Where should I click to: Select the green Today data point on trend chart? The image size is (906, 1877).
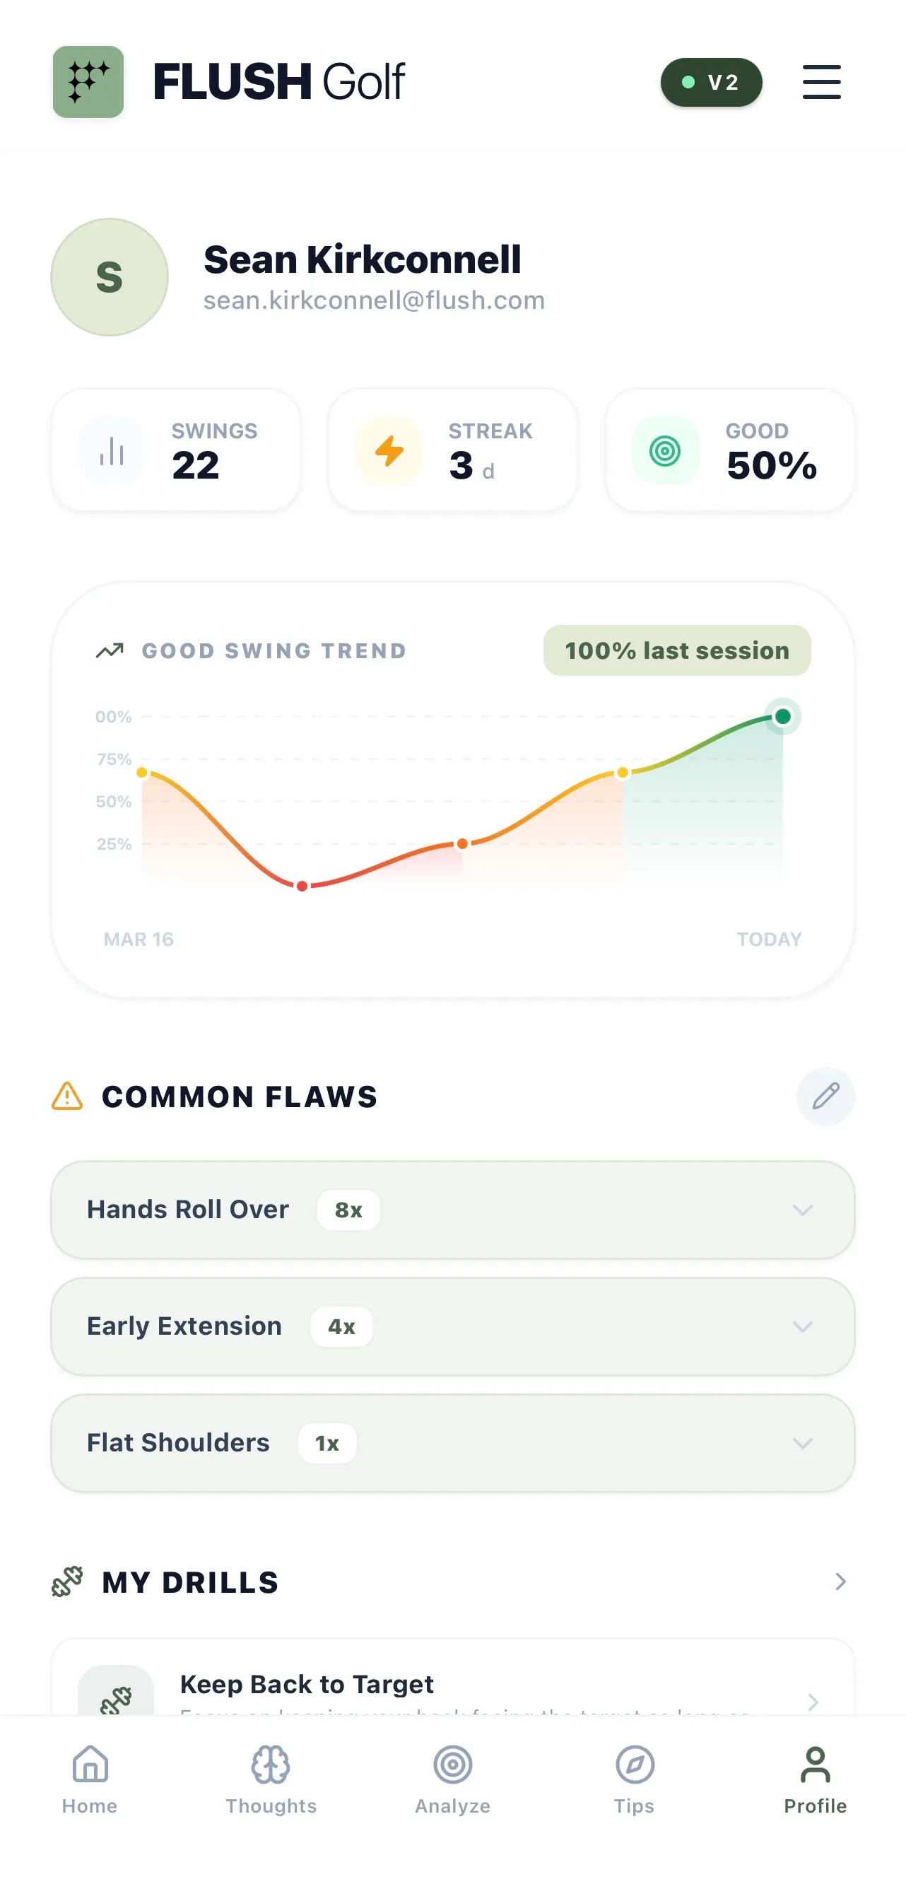click(x=783, y=716)
